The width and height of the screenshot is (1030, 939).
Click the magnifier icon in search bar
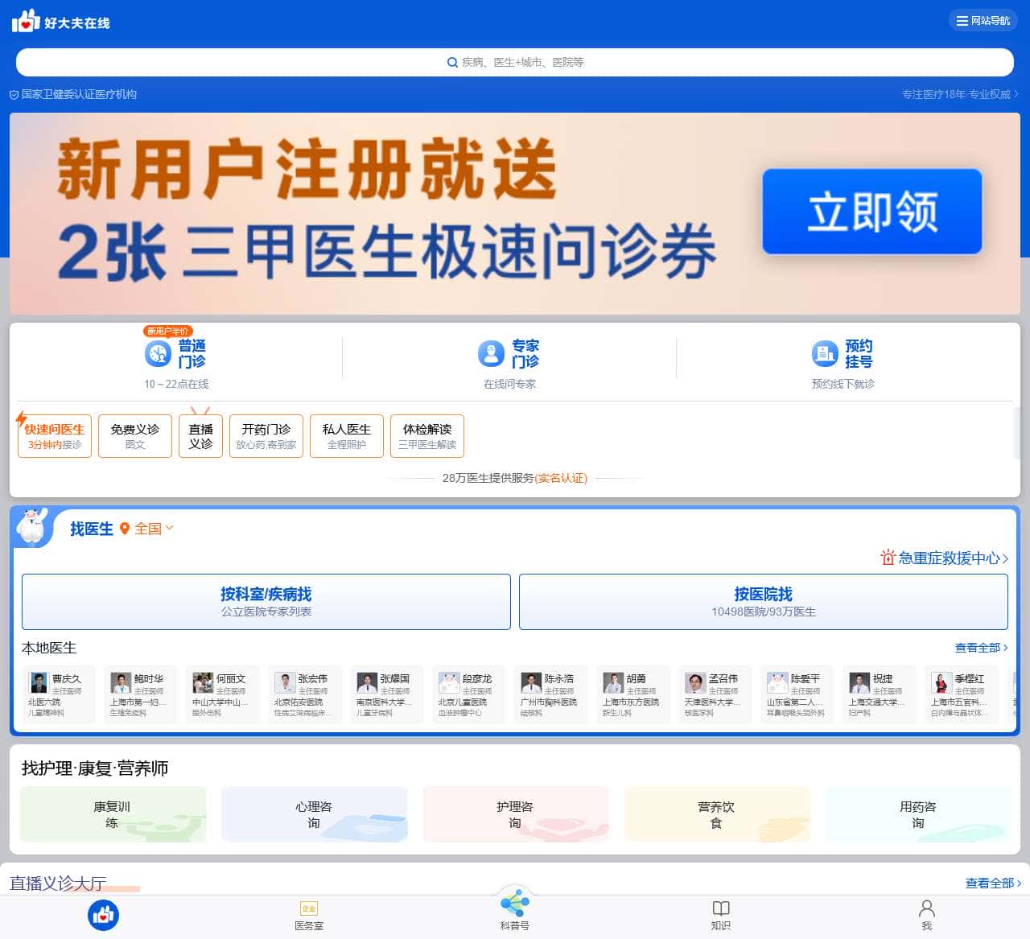452,62
